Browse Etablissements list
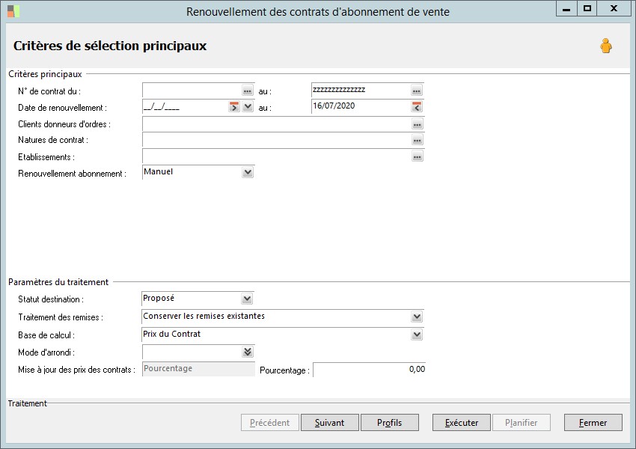Screen dimensions: 636x449 click(417, 157)
